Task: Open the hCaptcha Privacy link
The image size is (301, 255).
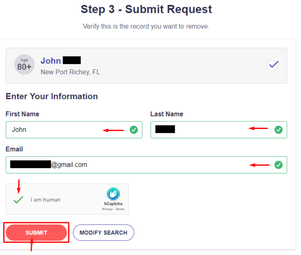Action: pyautogui.click(x=107, y=209)
